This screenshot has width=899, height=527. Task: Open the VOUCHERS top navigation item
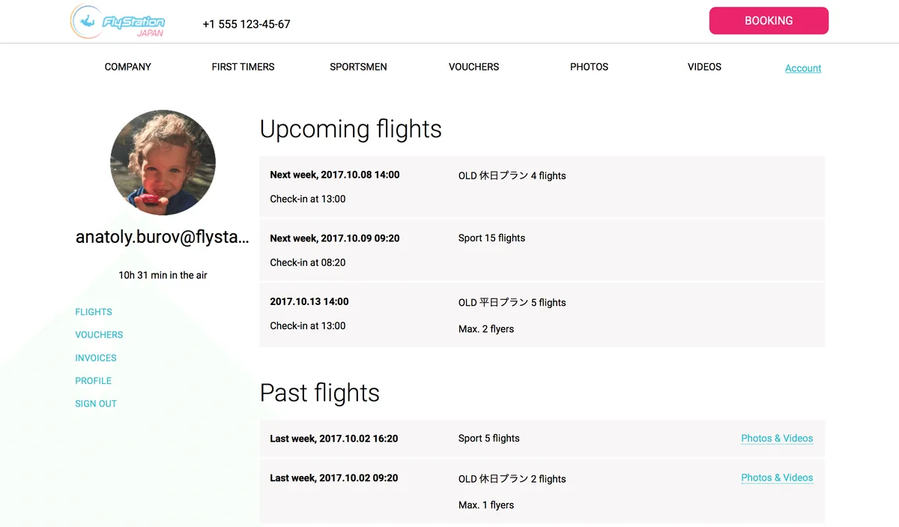(473, 67)
